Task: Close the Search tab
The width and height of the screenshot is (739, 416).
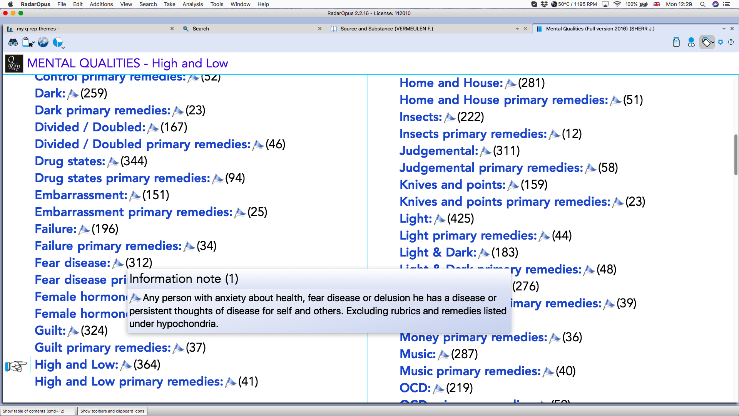Action: click(x=320, y=29)
